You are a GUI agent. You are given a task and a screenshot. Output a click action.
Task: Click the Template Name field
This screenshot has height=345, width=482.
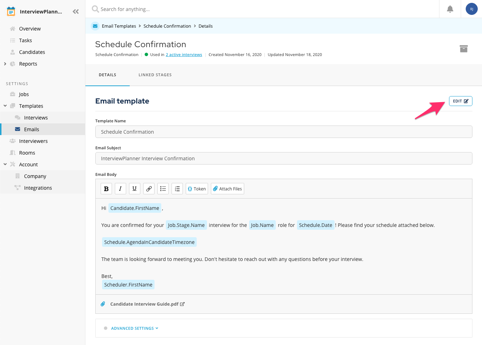click(284, 132)
